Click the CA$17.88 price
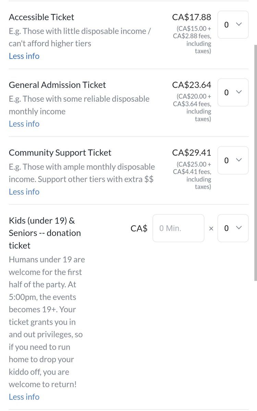Screen dimensions: 257x411 [x=192, y=17]
